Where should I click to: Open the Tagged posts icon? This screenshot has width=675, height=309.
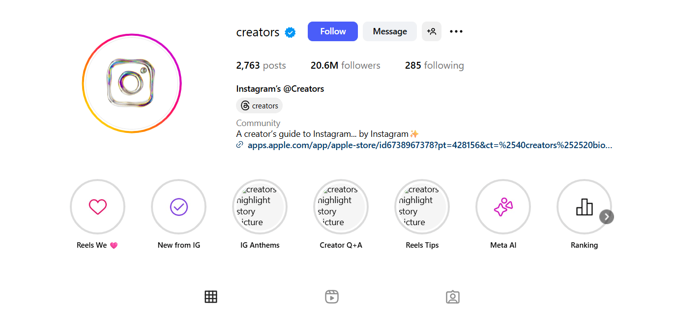tap(453, 296)
